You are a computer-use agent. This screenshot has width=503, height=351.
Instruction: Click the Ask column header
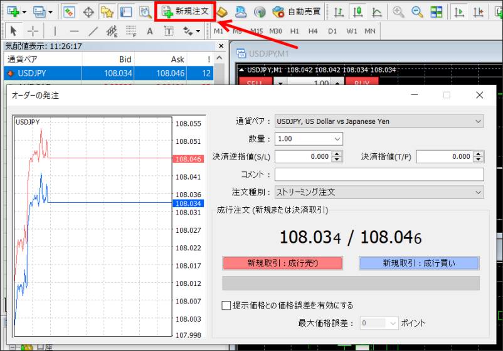(x=161, y=59)
